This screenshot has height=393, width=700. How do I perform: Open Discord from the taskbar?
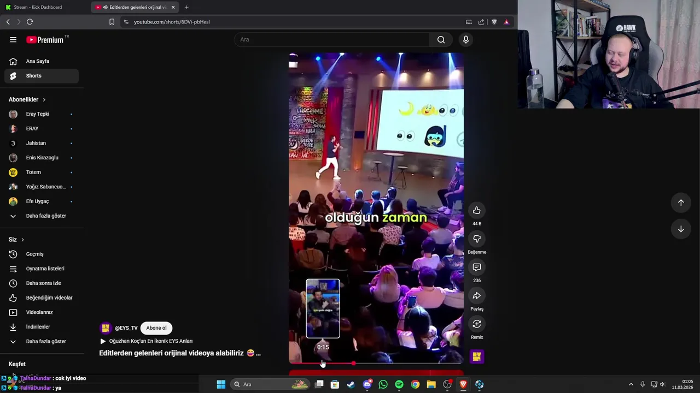[x=367, y=384]
